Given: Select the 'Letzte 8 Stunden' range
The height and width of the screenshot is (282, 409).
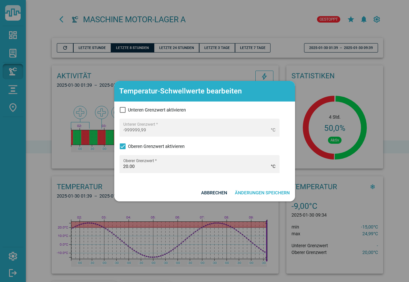Looking at the screenshot, I should [x=132, y=48].
